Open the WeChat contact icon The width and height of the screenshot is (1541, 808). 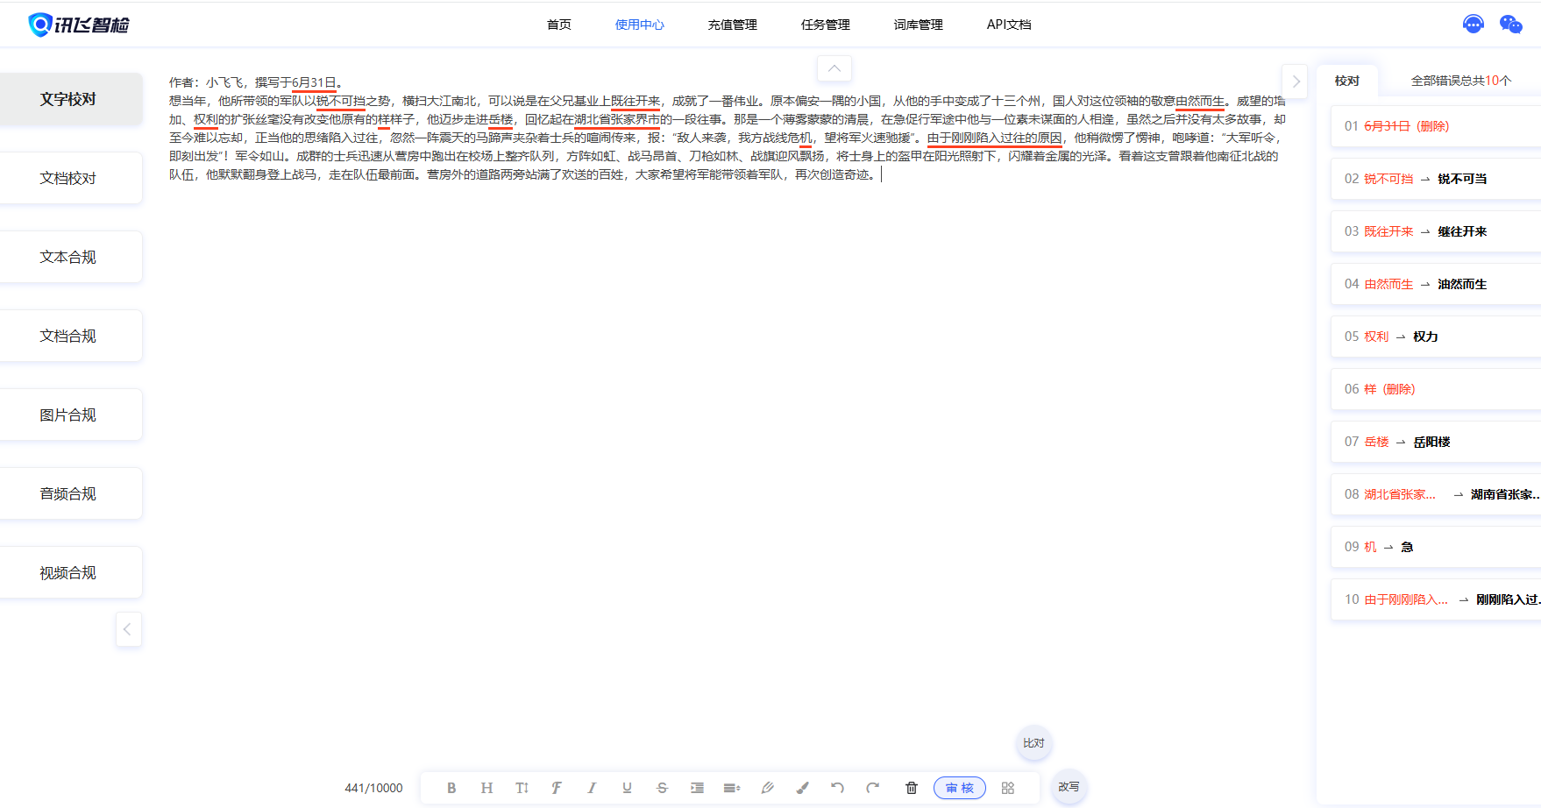1511,25
